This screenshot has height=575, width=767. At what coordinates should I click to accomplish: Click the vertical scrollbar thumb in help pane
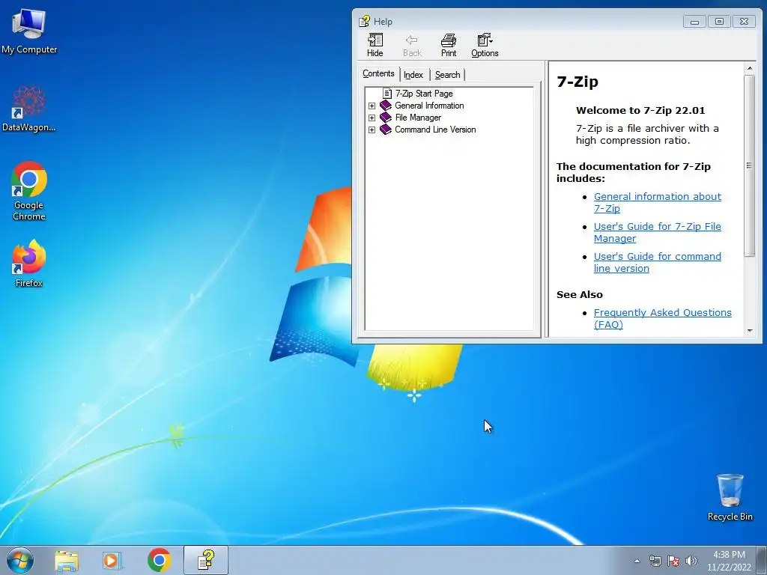pos(749,165)
